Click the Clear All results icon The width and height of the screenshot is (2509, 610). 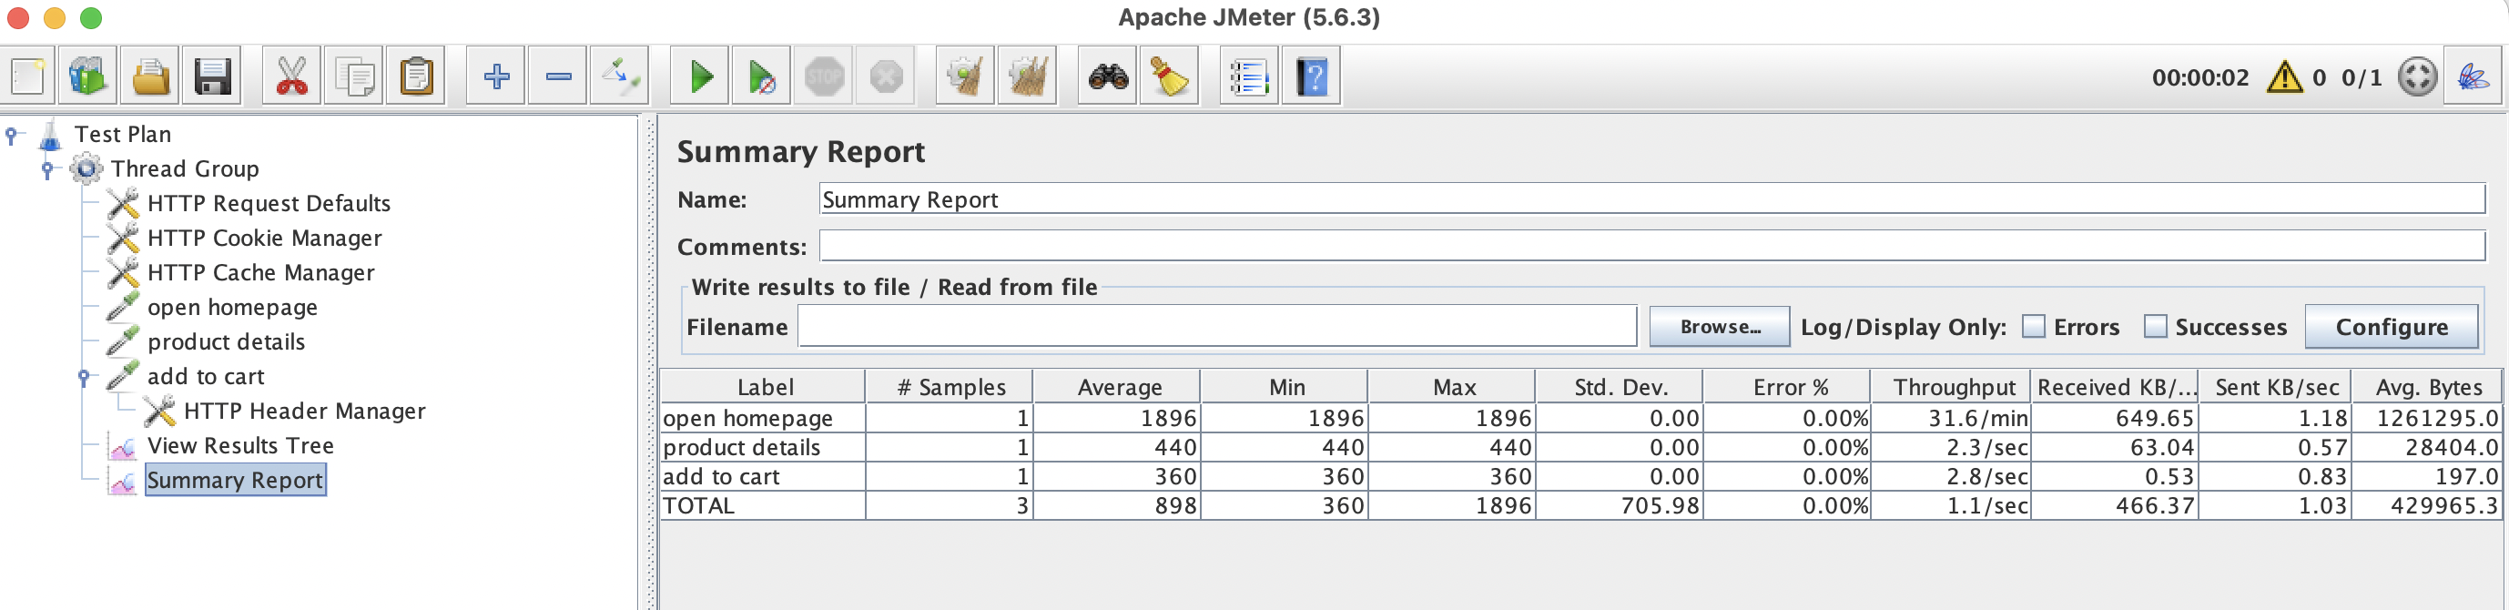1028,76
